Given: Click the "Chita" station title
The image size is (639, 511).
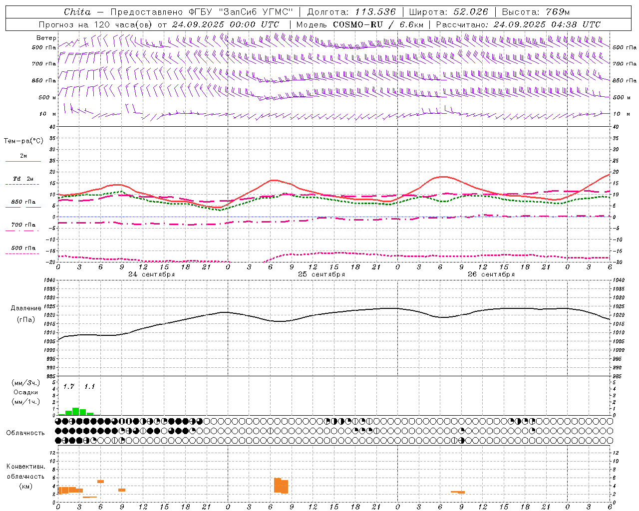Looking at the screenshot, I should 77,12.
